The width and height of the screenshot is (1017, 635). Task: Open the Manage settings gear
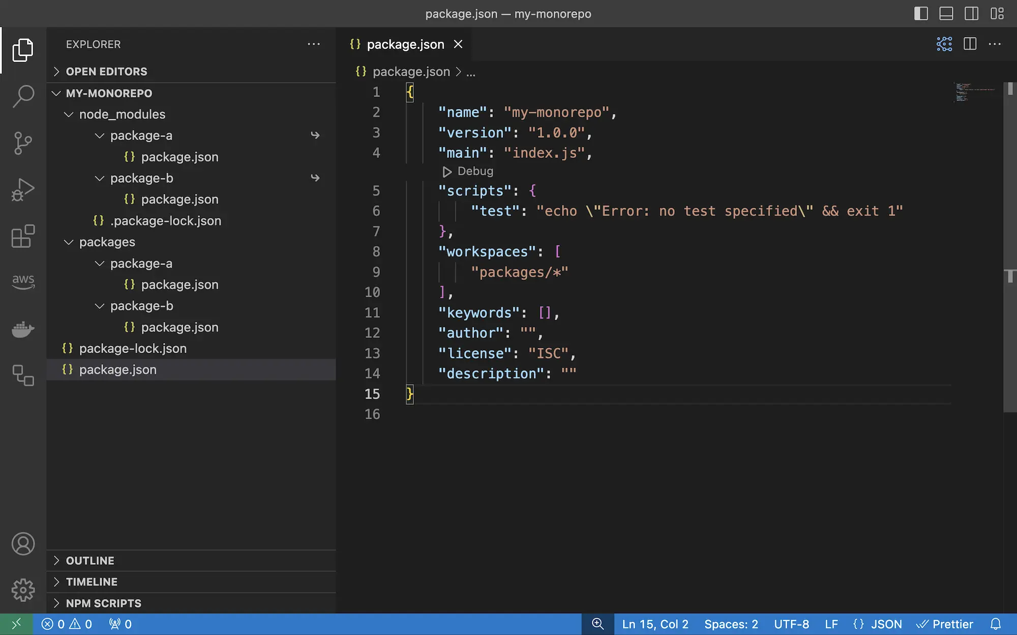click(x=23, y=590)
